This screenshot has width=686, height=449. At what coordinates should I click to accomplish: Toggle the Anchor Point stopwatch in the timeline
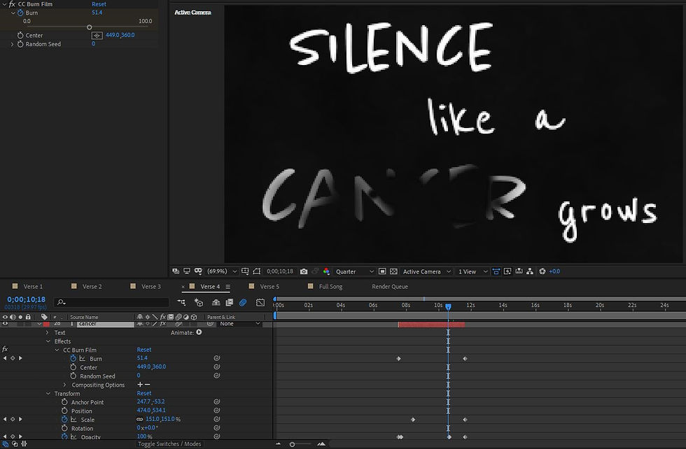click(x=64, y=401)
